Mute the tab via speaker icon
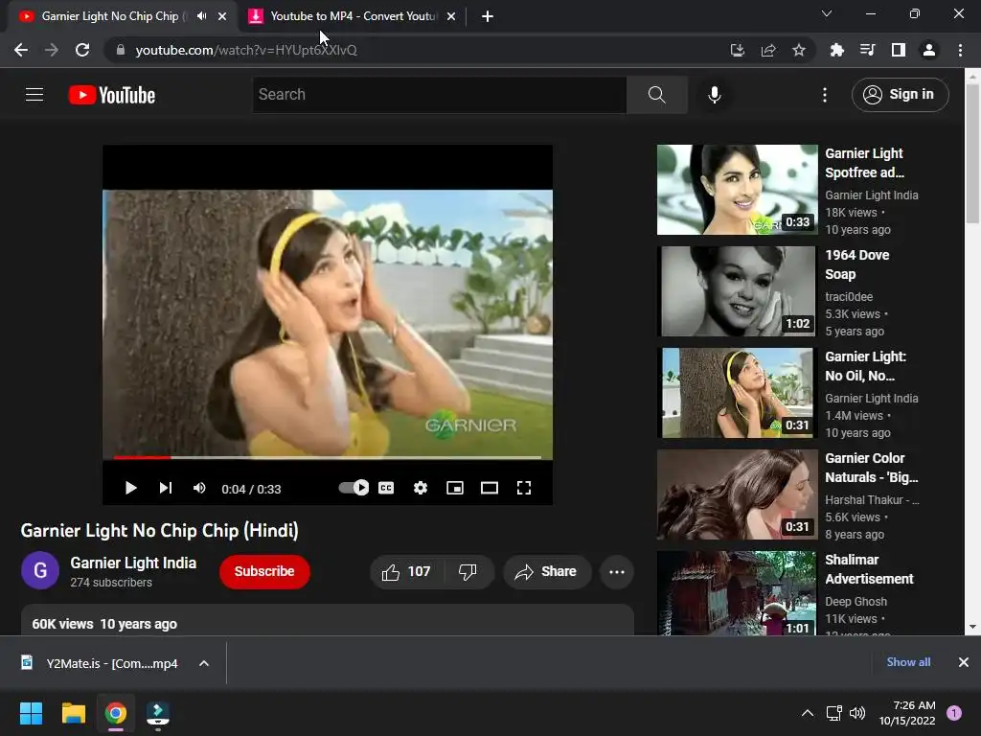 click(201, 16)
